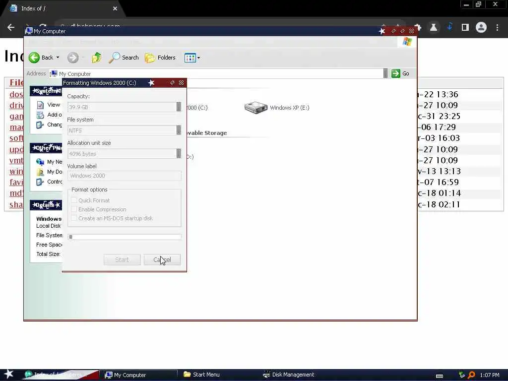
Task: Select the Windows XP (E:) drive icon
Action: (255, 108)
